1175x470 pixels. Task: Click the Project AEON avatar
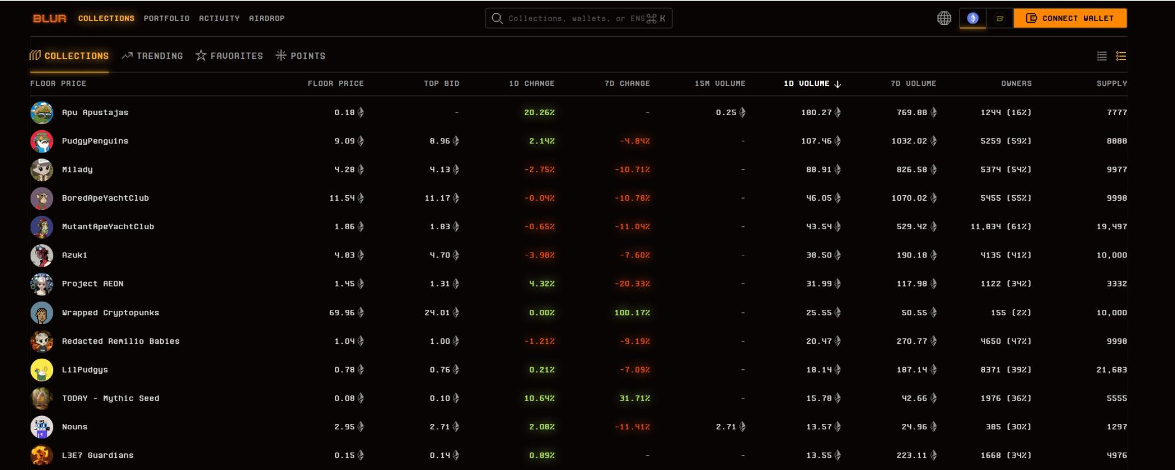(42, 284)
